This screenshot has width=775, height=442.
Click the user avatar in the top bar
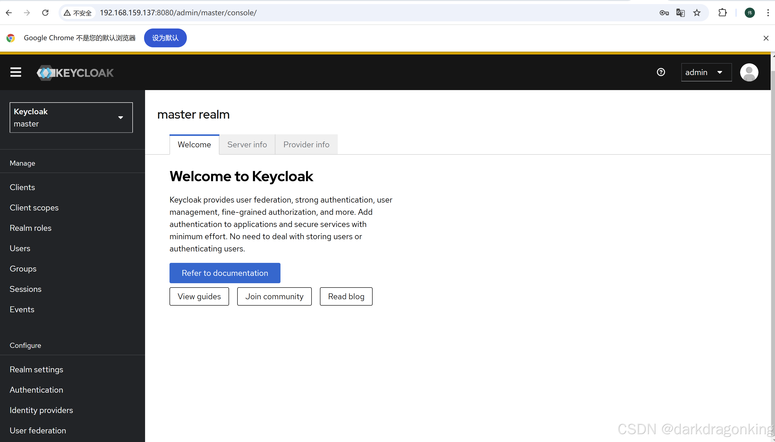tap(749, 72)
